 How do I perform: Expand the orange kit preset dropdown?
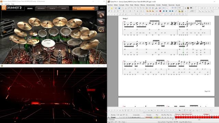click(83, 8)
